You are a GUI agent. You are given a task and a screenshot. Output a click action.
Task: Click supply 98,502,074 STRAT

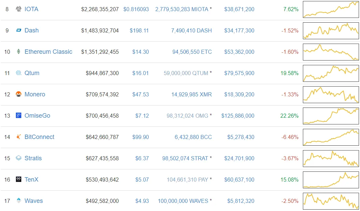point(185,158)
